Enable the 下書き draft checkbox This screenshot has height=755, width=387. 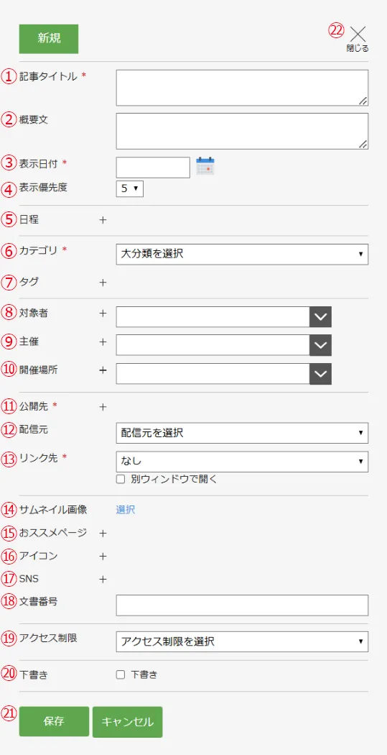pos(121,675)
